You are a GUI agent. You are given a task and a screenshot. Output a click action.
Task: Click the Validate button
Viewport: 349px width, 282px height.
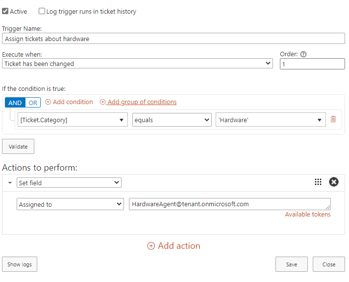tap(18, 147)
